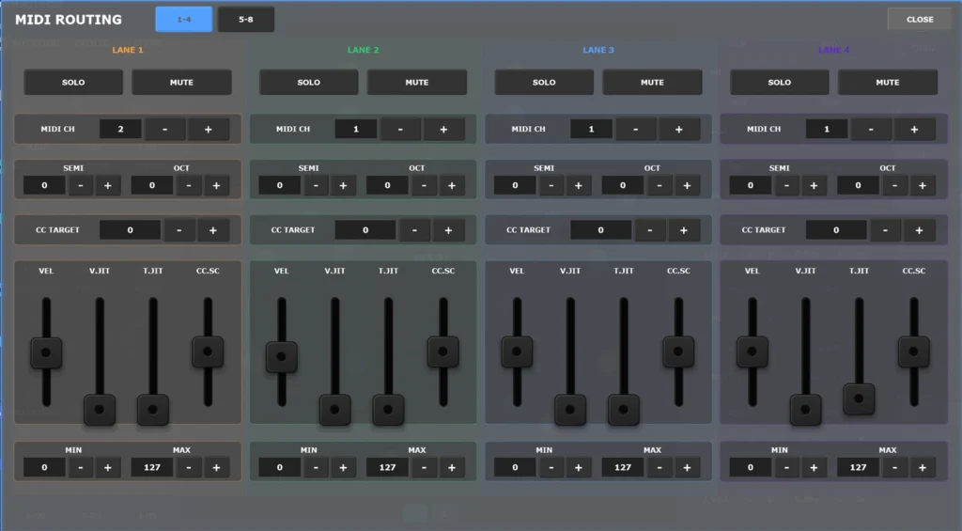The image size is (962, 531).
Task: Click the LANE 1 header label
Action: (128, 50)
